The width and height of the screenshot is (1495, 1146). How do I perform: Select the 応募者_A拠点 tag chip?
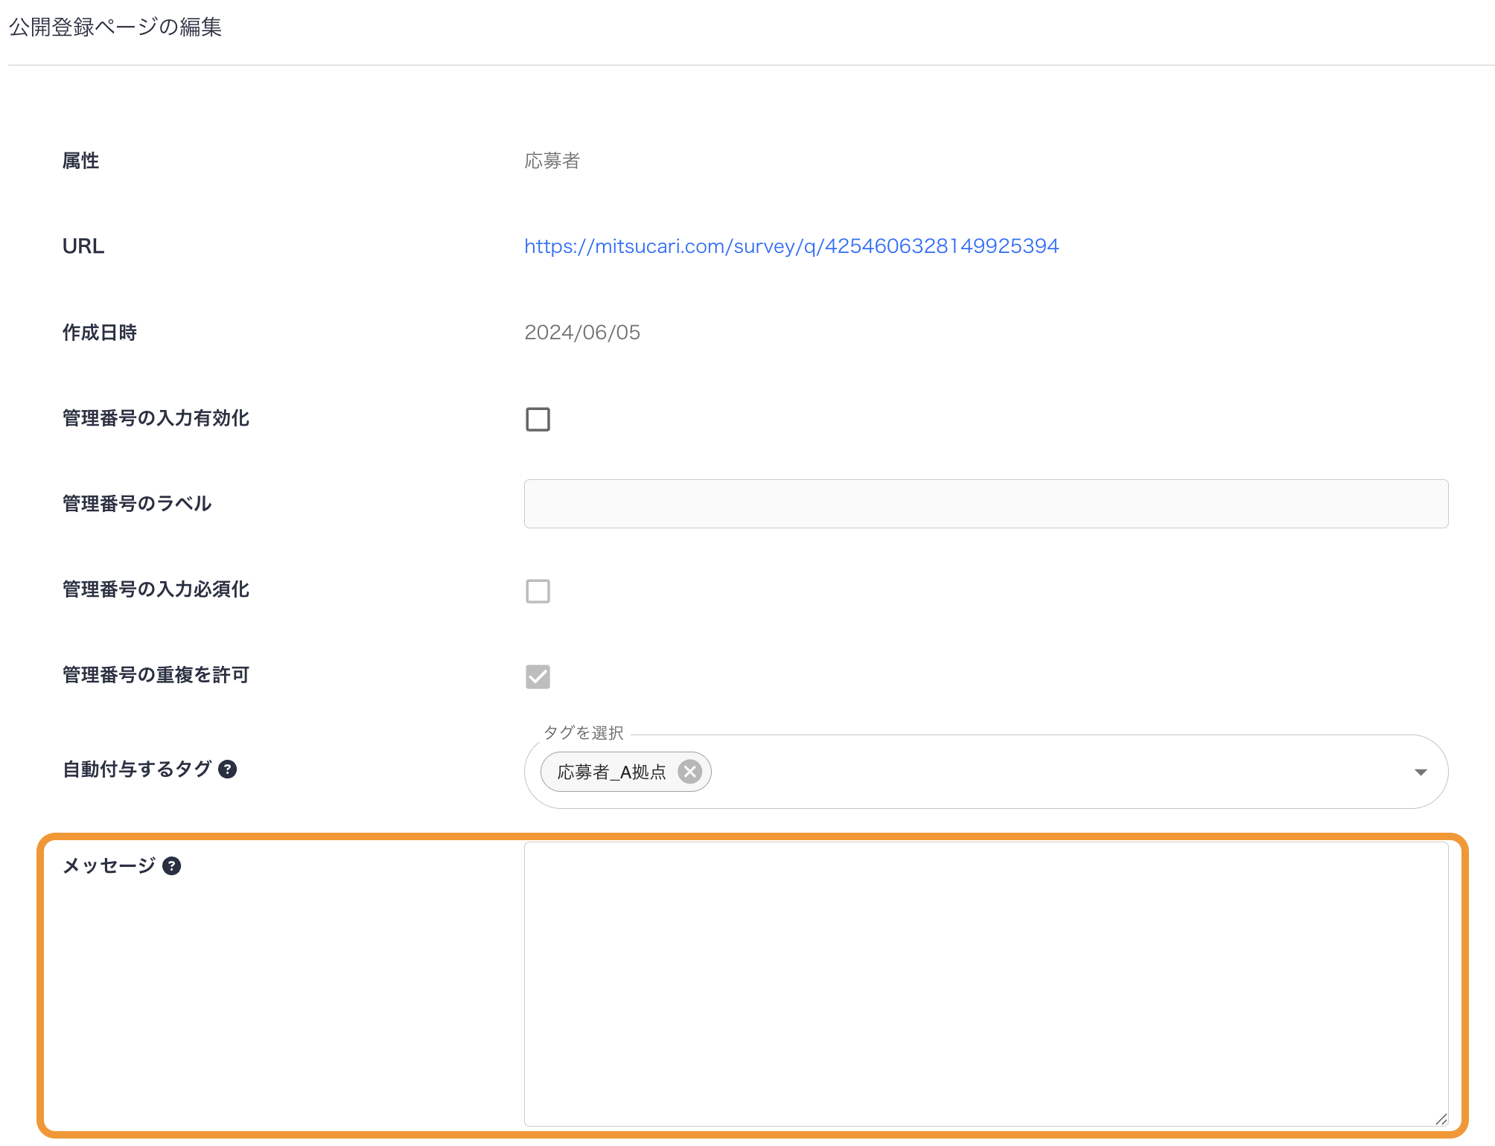[611, 772]
